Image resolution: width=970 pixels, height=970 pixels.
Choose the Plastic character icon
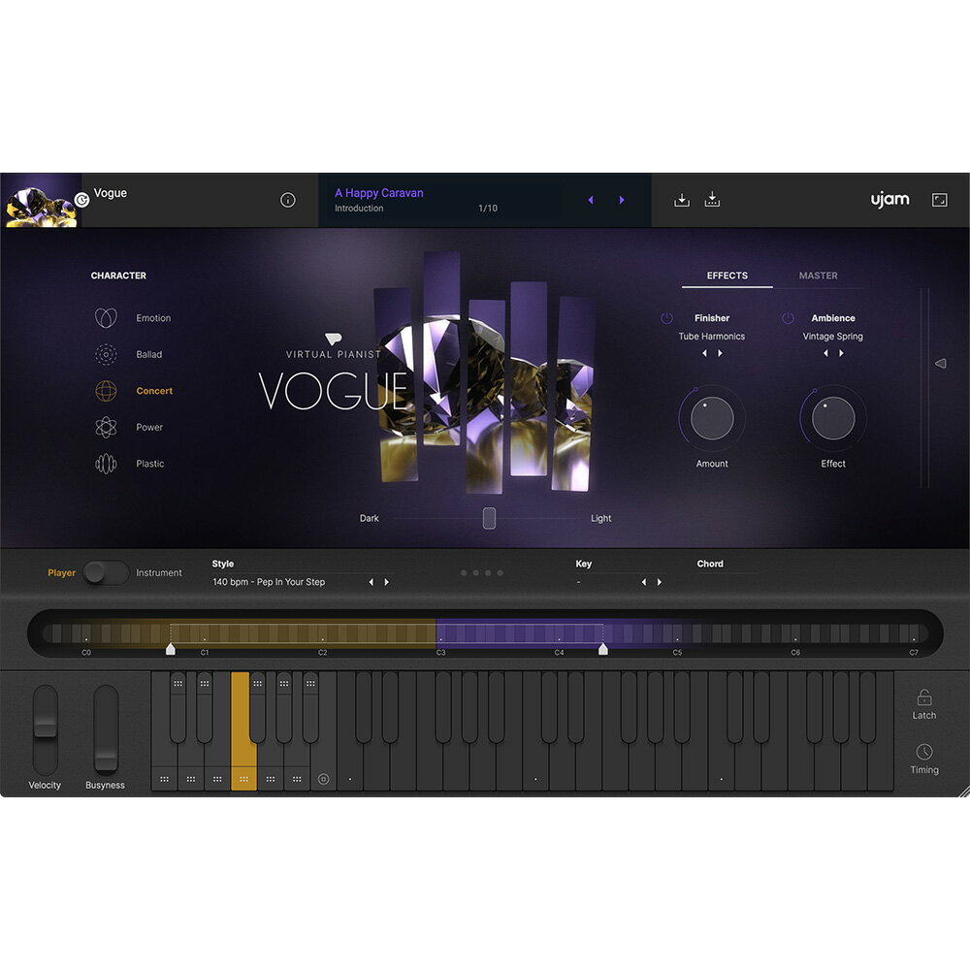point(106,464)
